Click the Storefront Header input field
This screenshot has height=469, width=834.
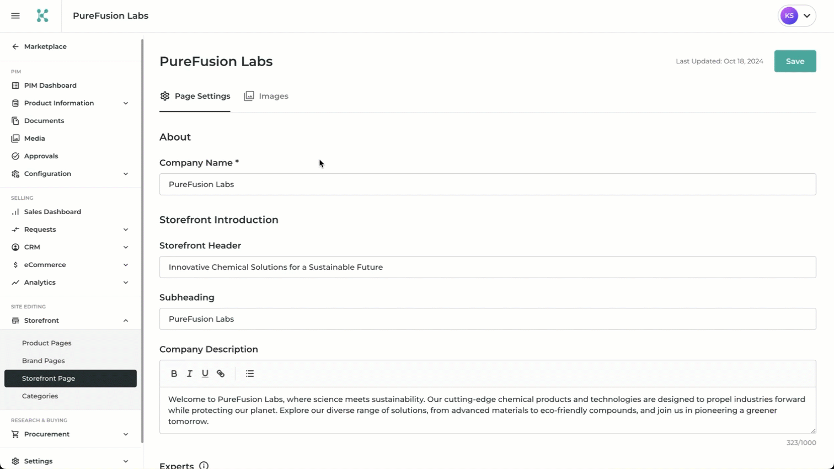488,267
